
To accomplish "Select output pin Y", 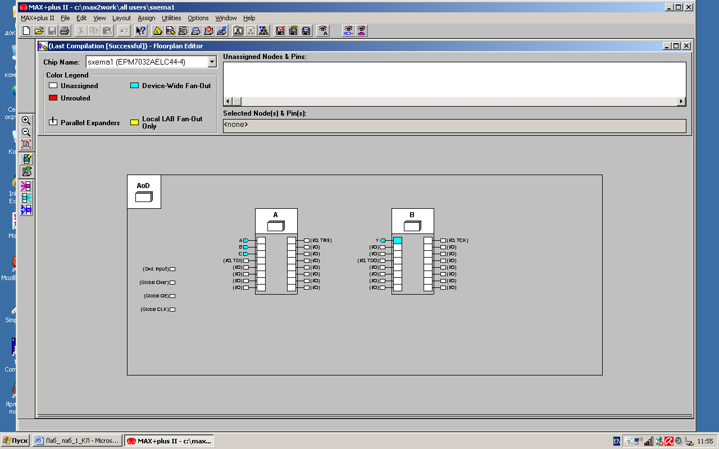I will click(x=383, y=240).
